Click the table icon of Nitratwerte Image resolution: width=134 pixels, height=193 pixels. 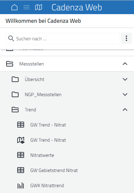tap(21, 155)
